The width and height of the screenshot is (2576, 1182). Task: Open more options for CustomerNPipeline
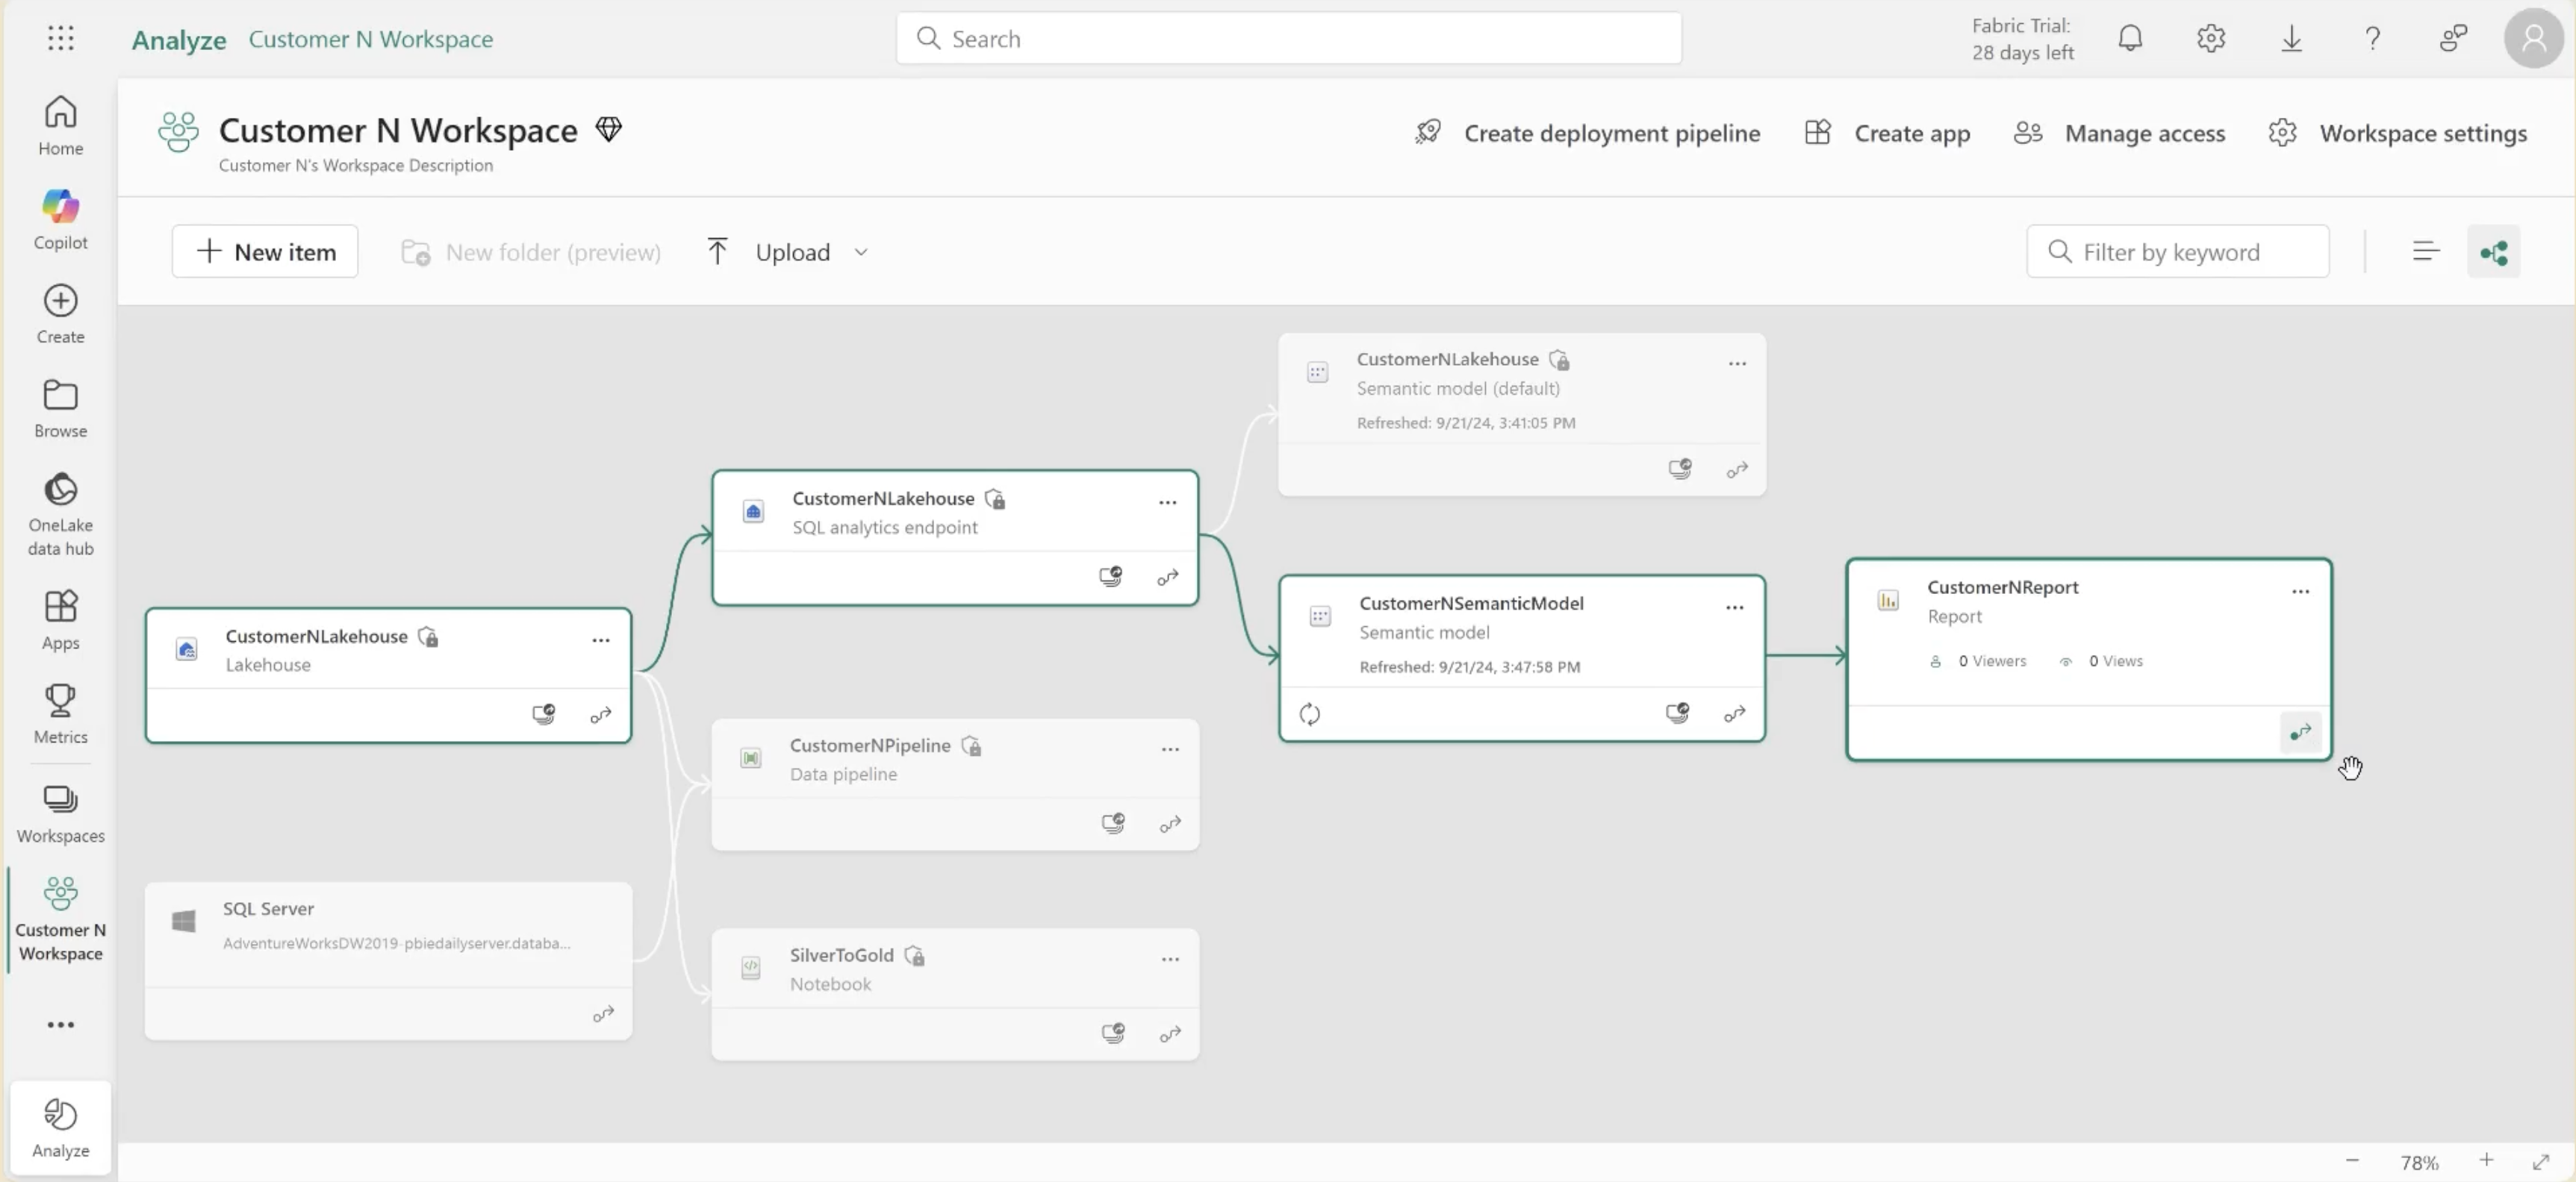click(x=1170, y=748)
